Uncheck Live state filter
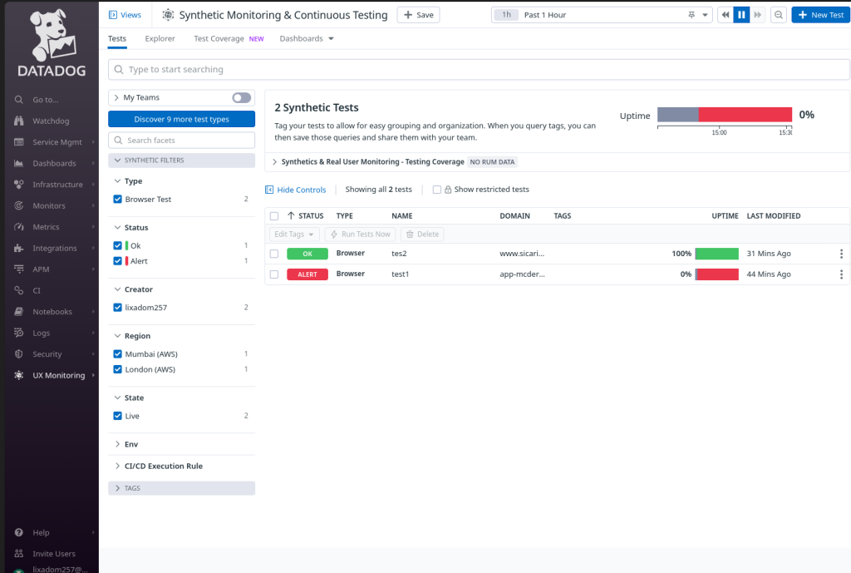Screen dimensions: 851x573 point(117,416)
